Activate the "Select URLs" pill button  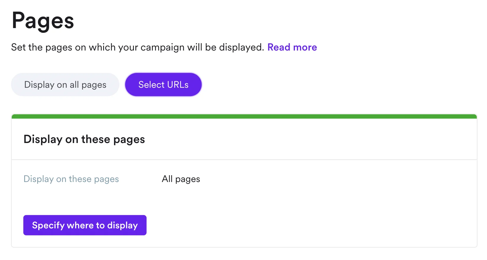[x=163, y=85]
